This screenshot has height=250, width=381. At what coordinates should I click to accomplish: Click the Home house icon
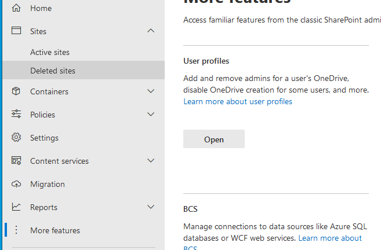[16, 8]
